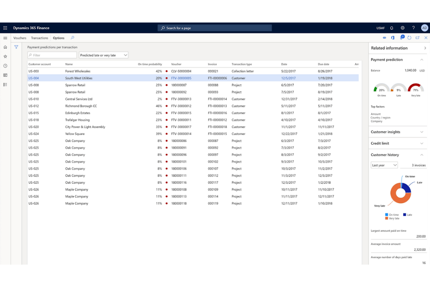The height and width of the screenshot is (287, 430).
Task: Refresh the page using the refresh icon
Action: (409, 38)
